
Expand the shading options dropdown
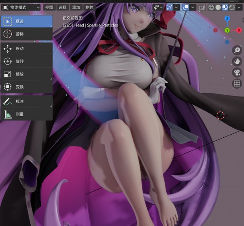pos(239,7)
